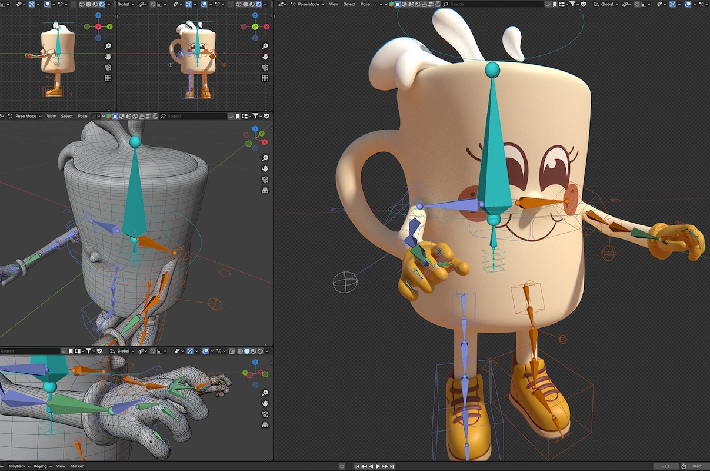Toggle camera view in the bottom-left hand viewport
Screen dimensions: 710x471
pos(265,414)
